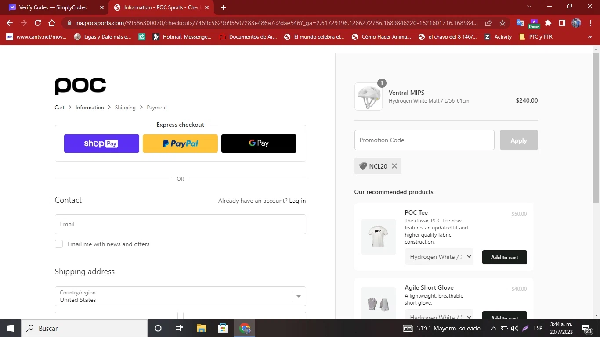
Task: Click the Apply promotion button
Action: click(x=519, y=140)
